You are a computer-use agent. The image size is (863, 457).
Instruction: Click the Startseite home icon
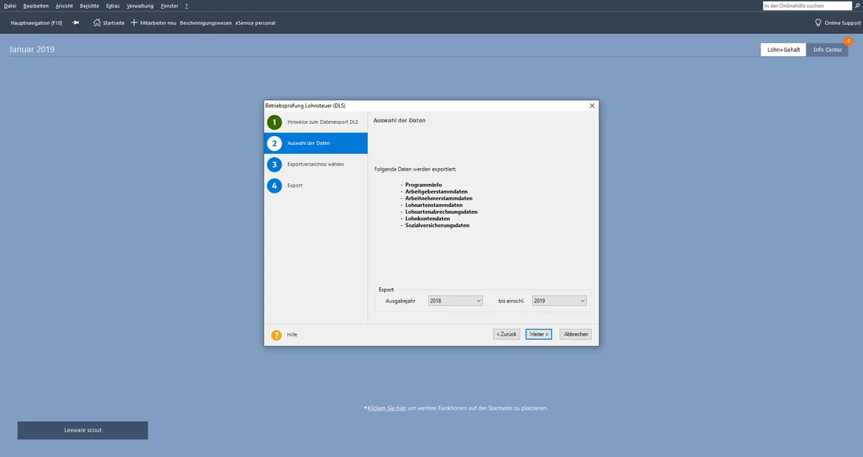[97, 23]
